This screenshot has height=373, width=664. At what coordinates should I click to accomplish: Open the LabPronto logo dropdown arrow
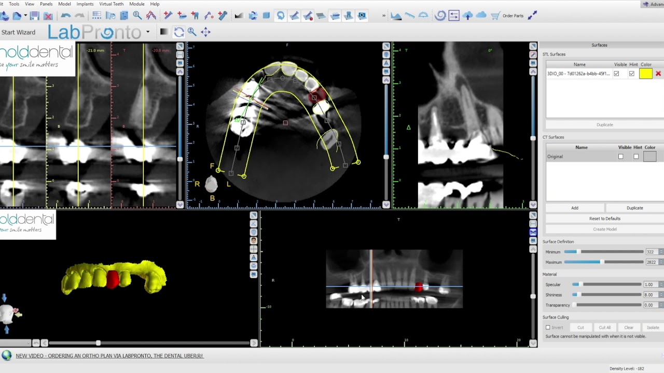(x=148, y=32)
